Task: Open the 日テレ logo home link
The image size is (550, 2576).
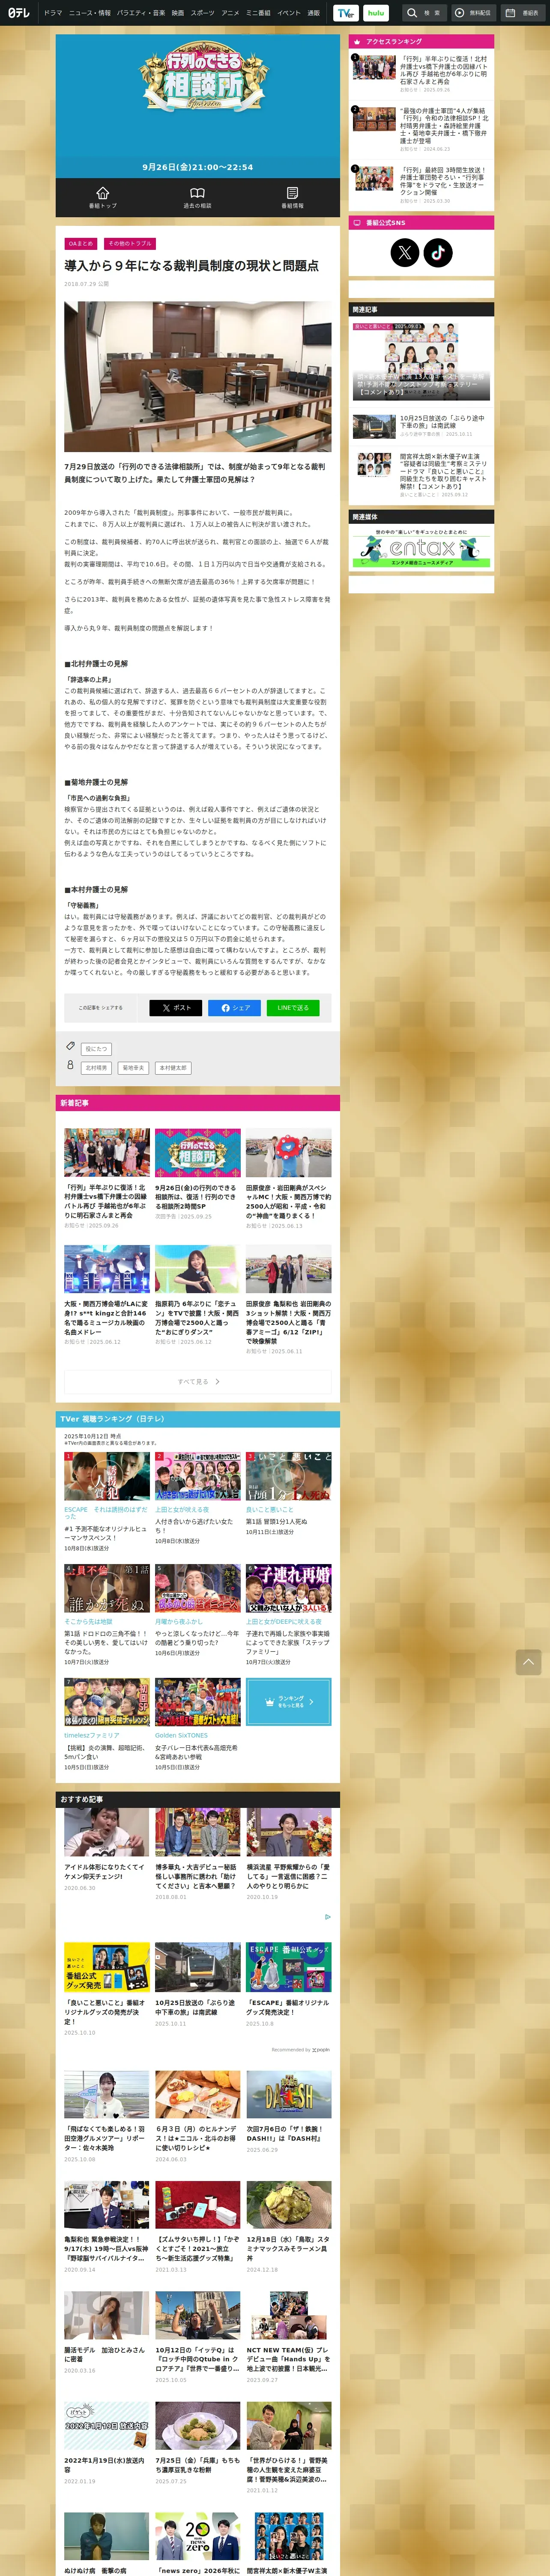Action: 19,13
